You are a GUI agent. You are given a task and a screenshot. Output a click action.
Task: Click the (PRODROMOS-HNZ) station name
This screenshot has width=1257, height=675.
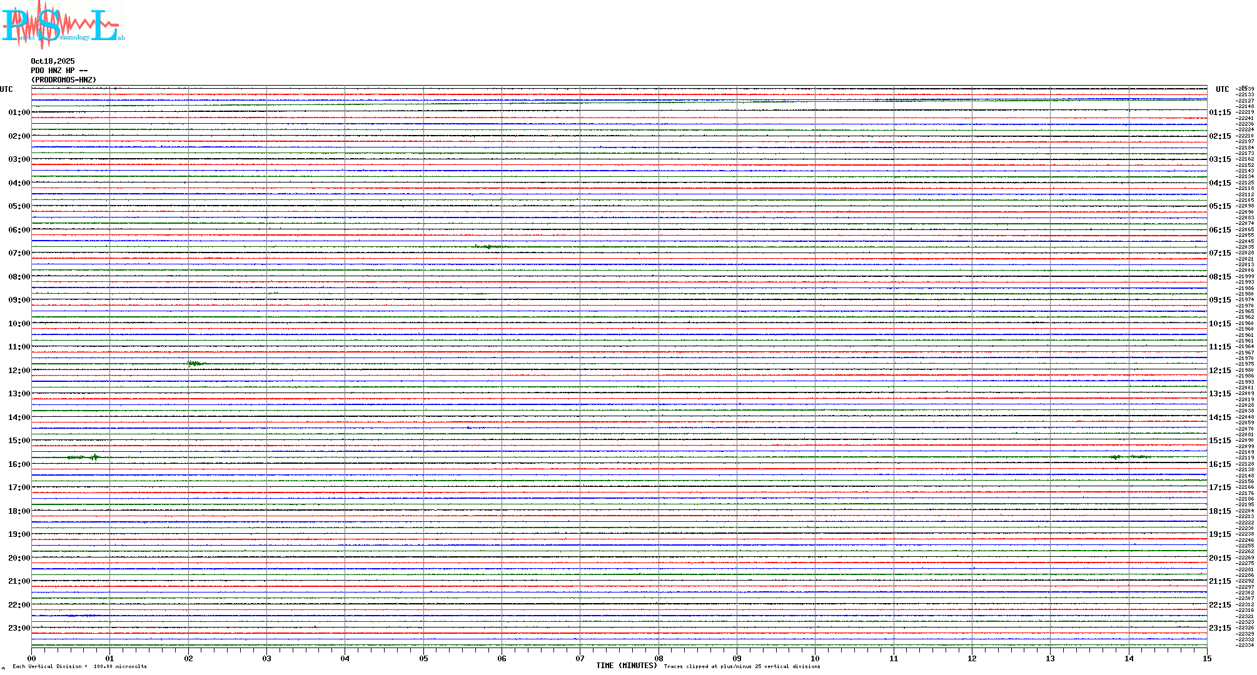[x=64, y=80]
